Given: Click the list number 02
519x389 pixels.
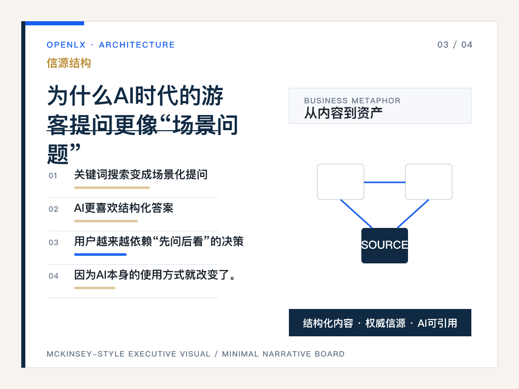Looking at the screenshot, I should click(x=53, y=209).
